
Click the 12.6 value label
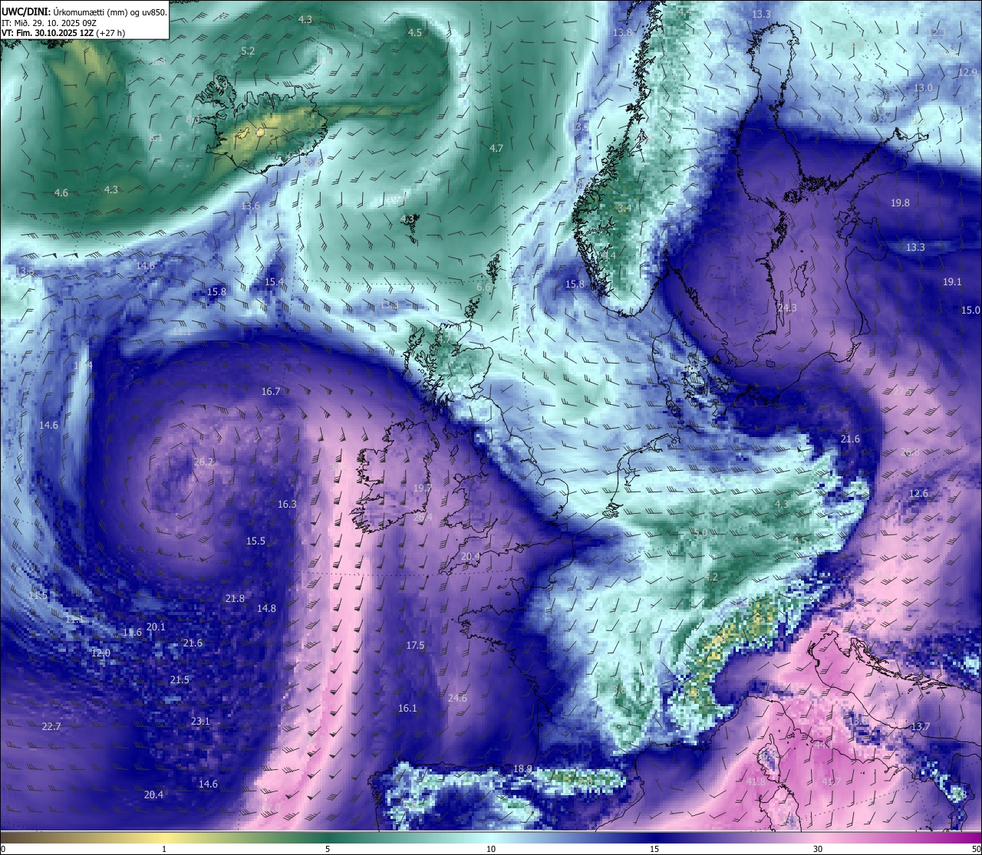click(x=918, y=494)
